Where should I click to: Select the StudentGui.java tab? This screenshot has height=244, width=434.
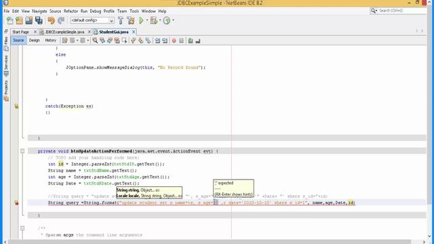click(x=113, y=32)
